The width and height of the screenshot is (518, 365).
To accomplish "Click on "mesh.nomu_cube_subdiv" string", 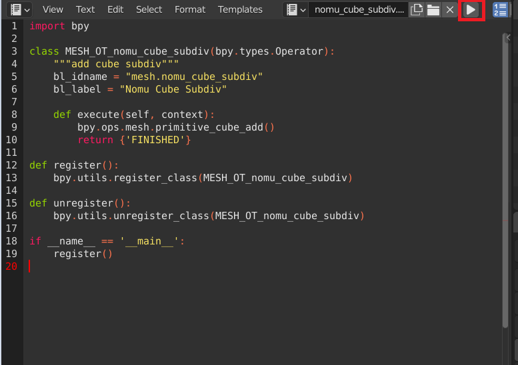I will [x=194, y=77].
